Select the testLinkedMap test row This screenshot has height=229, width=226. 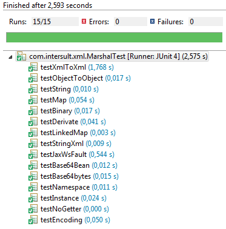72,133
